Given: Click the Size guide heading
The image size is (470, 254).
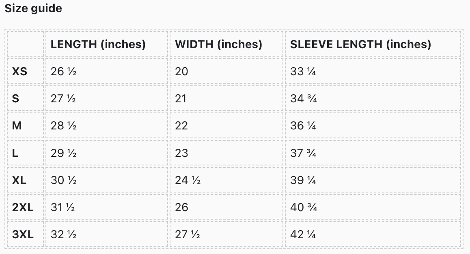Looking at the screenshot, I should tap(33, 8).
